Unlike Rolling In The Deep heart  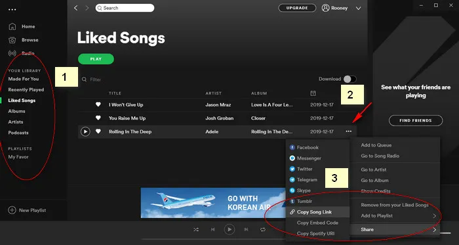[x=98, y=131]
